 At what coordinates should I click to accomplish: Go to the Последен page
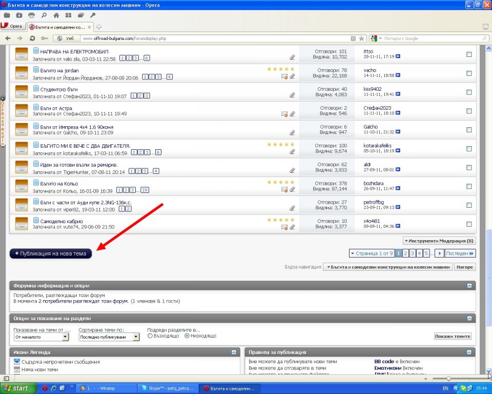(460, 253)
